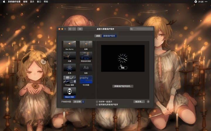The width and height of the screenshot is (211, 131).
Task: Close the preferences window red button
Action: click(x=59, y=29)
